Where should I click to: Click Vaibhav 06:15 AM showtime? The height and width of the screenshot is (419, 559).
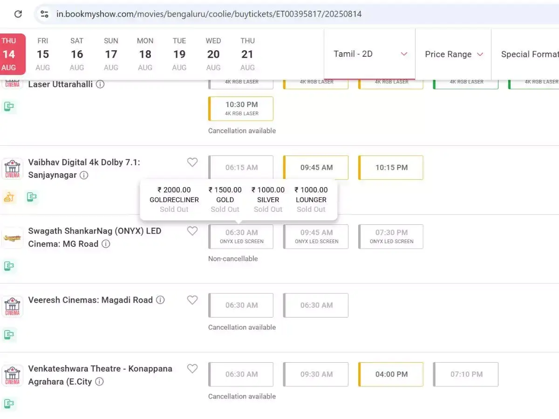coord(241,168)
